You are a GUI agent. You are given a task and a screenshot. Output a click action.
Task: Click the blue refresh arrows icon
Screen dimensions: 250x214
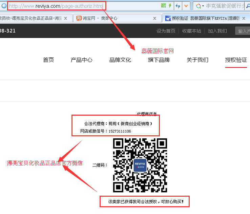[x=178, y=6]
